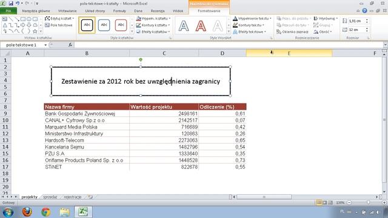
Task: Open Wypełn. kształtu fill dropdown
Action: [x=153, y=19]
